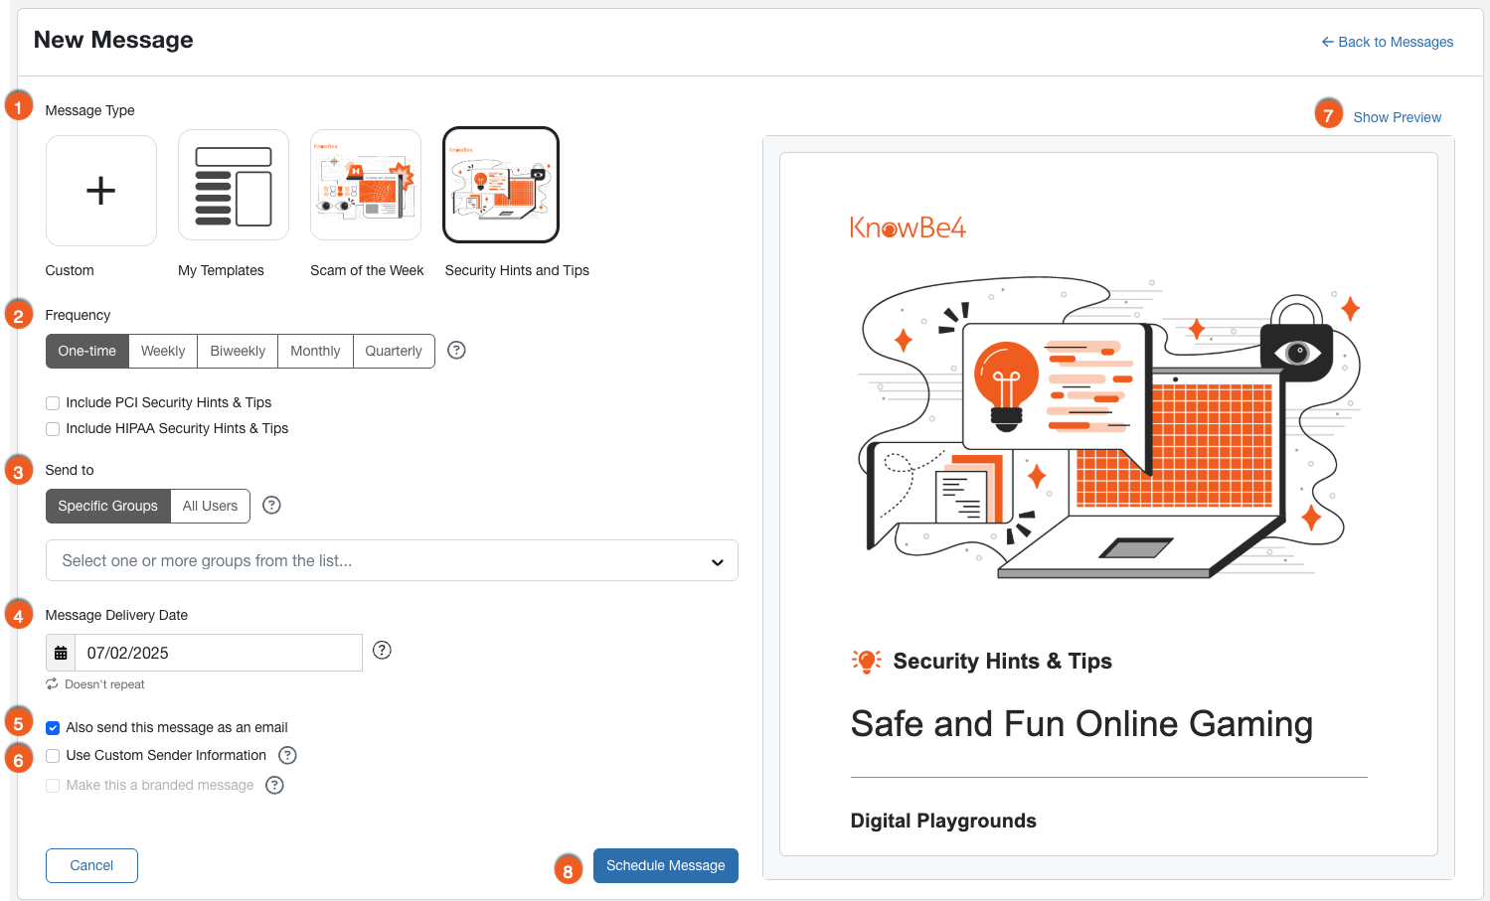The height and width of the screenshot is (901, 1490).
Task: Select the Security Hints and Tips type
Action: [501, 185]
